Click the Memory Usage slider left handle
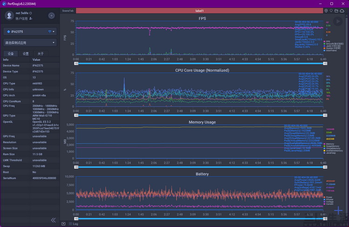349x227 pixels. click(x=76, y=167)
